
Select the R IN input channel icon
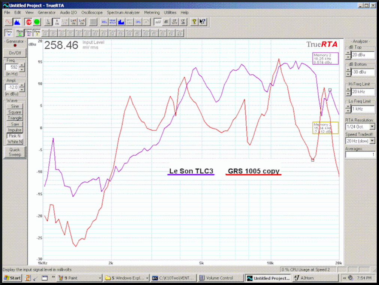point(57,22)
